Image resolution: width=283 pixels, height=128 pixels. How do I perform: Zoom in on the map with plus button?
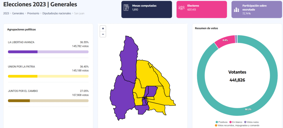click(x=103, y=28)
